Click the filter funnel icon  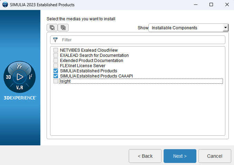pos(55,40)
